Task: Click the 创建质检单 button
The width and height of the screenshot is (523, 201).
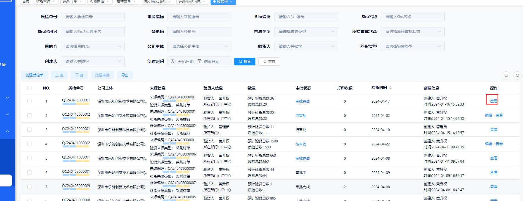Action: (x=34, y=75)
